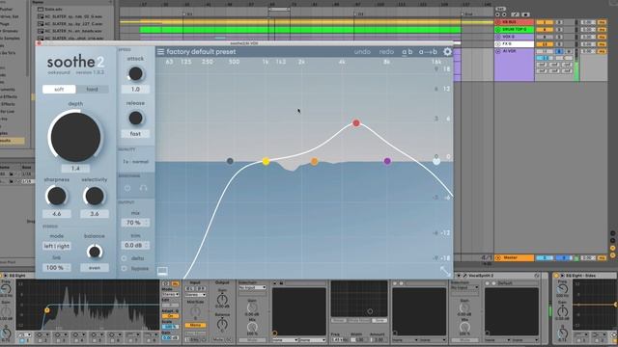618x347 pixels.
Task: Click the resize arrow at soothe2 corner
Action: (x=445, y=271)
